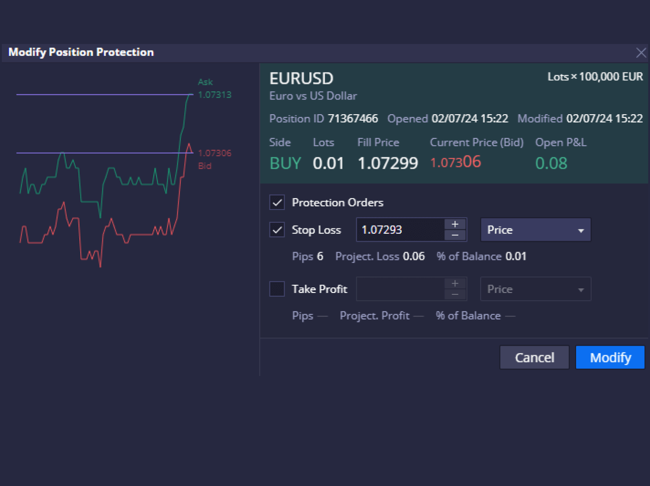This screenshot has width=650, height=486.
Task: Click the EURUSD symbol heading
Action: (301, 78)
